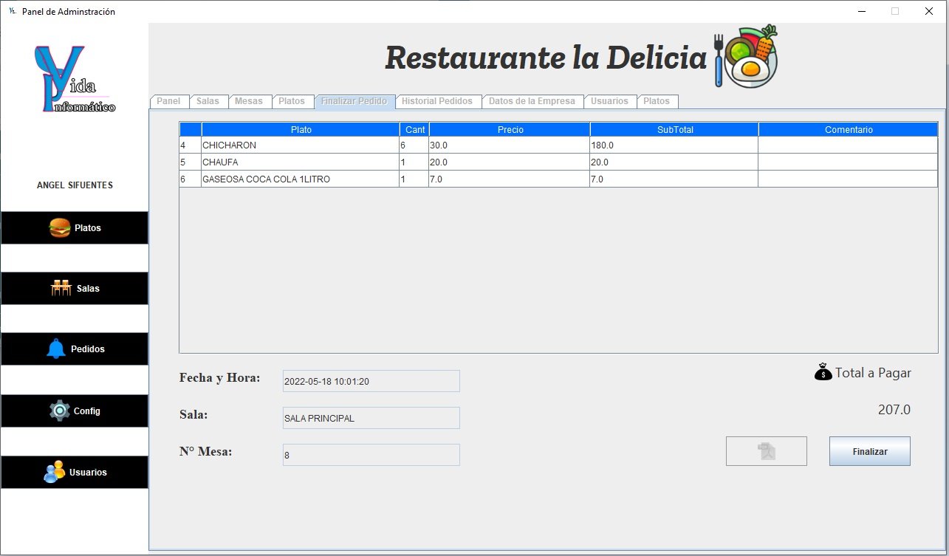Minimize the Panel de Administración window
This screenshot has width=949, height=556.
click(x=862, y=11)
